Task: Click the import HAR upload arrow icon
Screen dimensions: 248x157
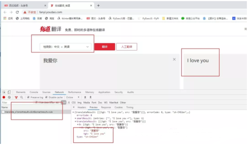Action: point(85,97)
